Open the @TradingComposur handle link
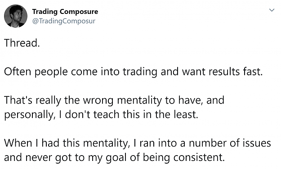The image size is (281, 169). [64, 21]
